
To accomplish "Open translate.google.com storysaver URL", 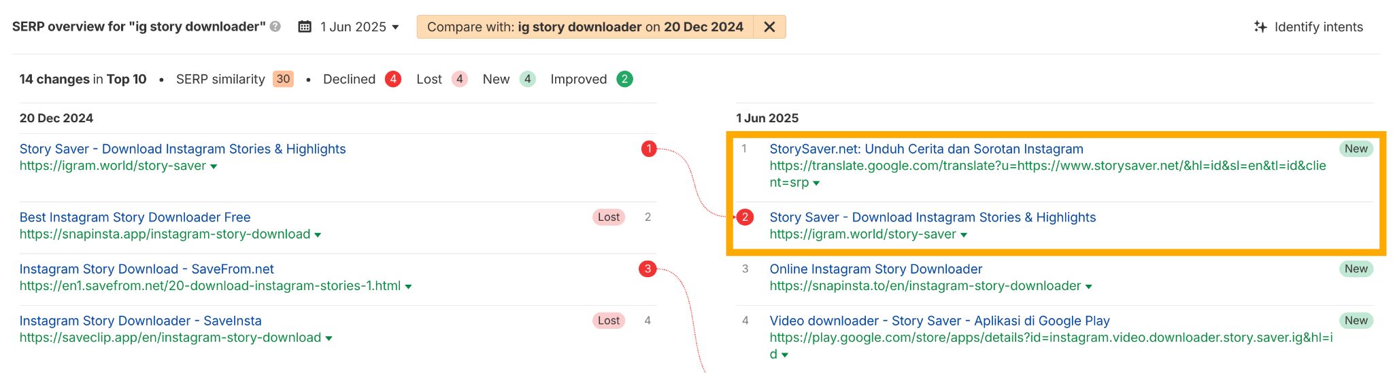I will click(x=1047, y=174).
